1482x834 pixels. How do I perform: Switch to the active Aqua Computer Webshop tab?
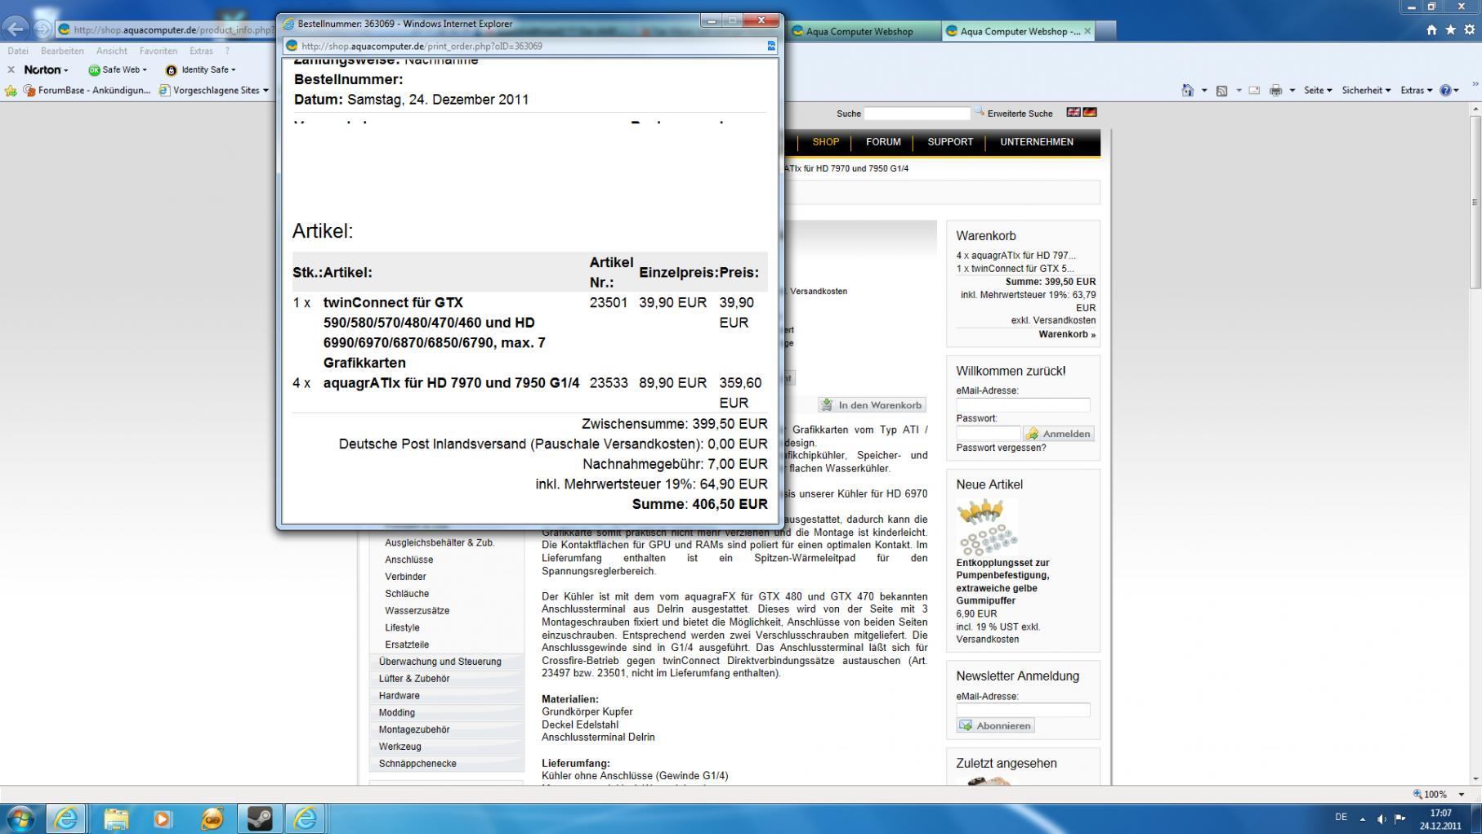coord(1018,31)
